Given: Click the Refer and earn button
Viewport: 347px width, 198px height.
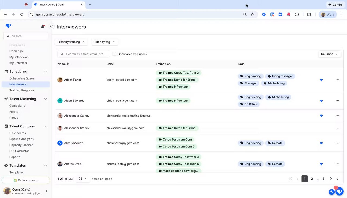Looking at the screenshot, I should click(x=26, y=180).
